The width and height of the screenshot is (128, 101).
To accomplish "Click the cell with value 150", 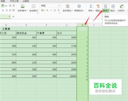I will [x=26, y=62].
